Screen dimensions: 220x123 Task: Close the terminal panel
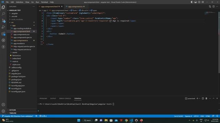(x=217, y=98)
